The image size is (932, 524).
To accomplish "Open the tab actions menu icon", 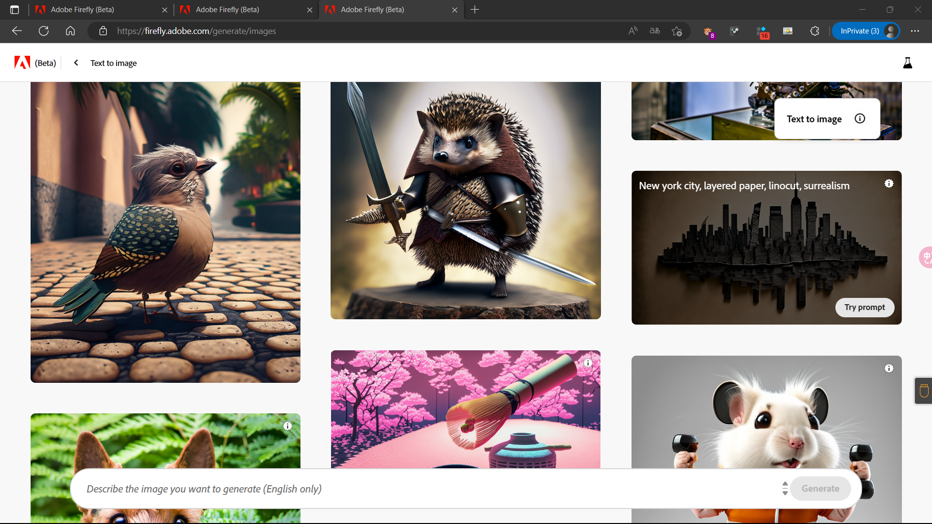I will (x=15, y=10).
